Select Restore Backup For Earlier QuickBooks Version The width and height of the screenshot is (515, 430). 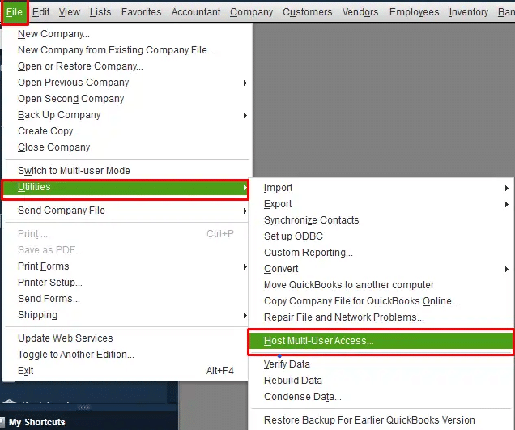pos(381,420)
